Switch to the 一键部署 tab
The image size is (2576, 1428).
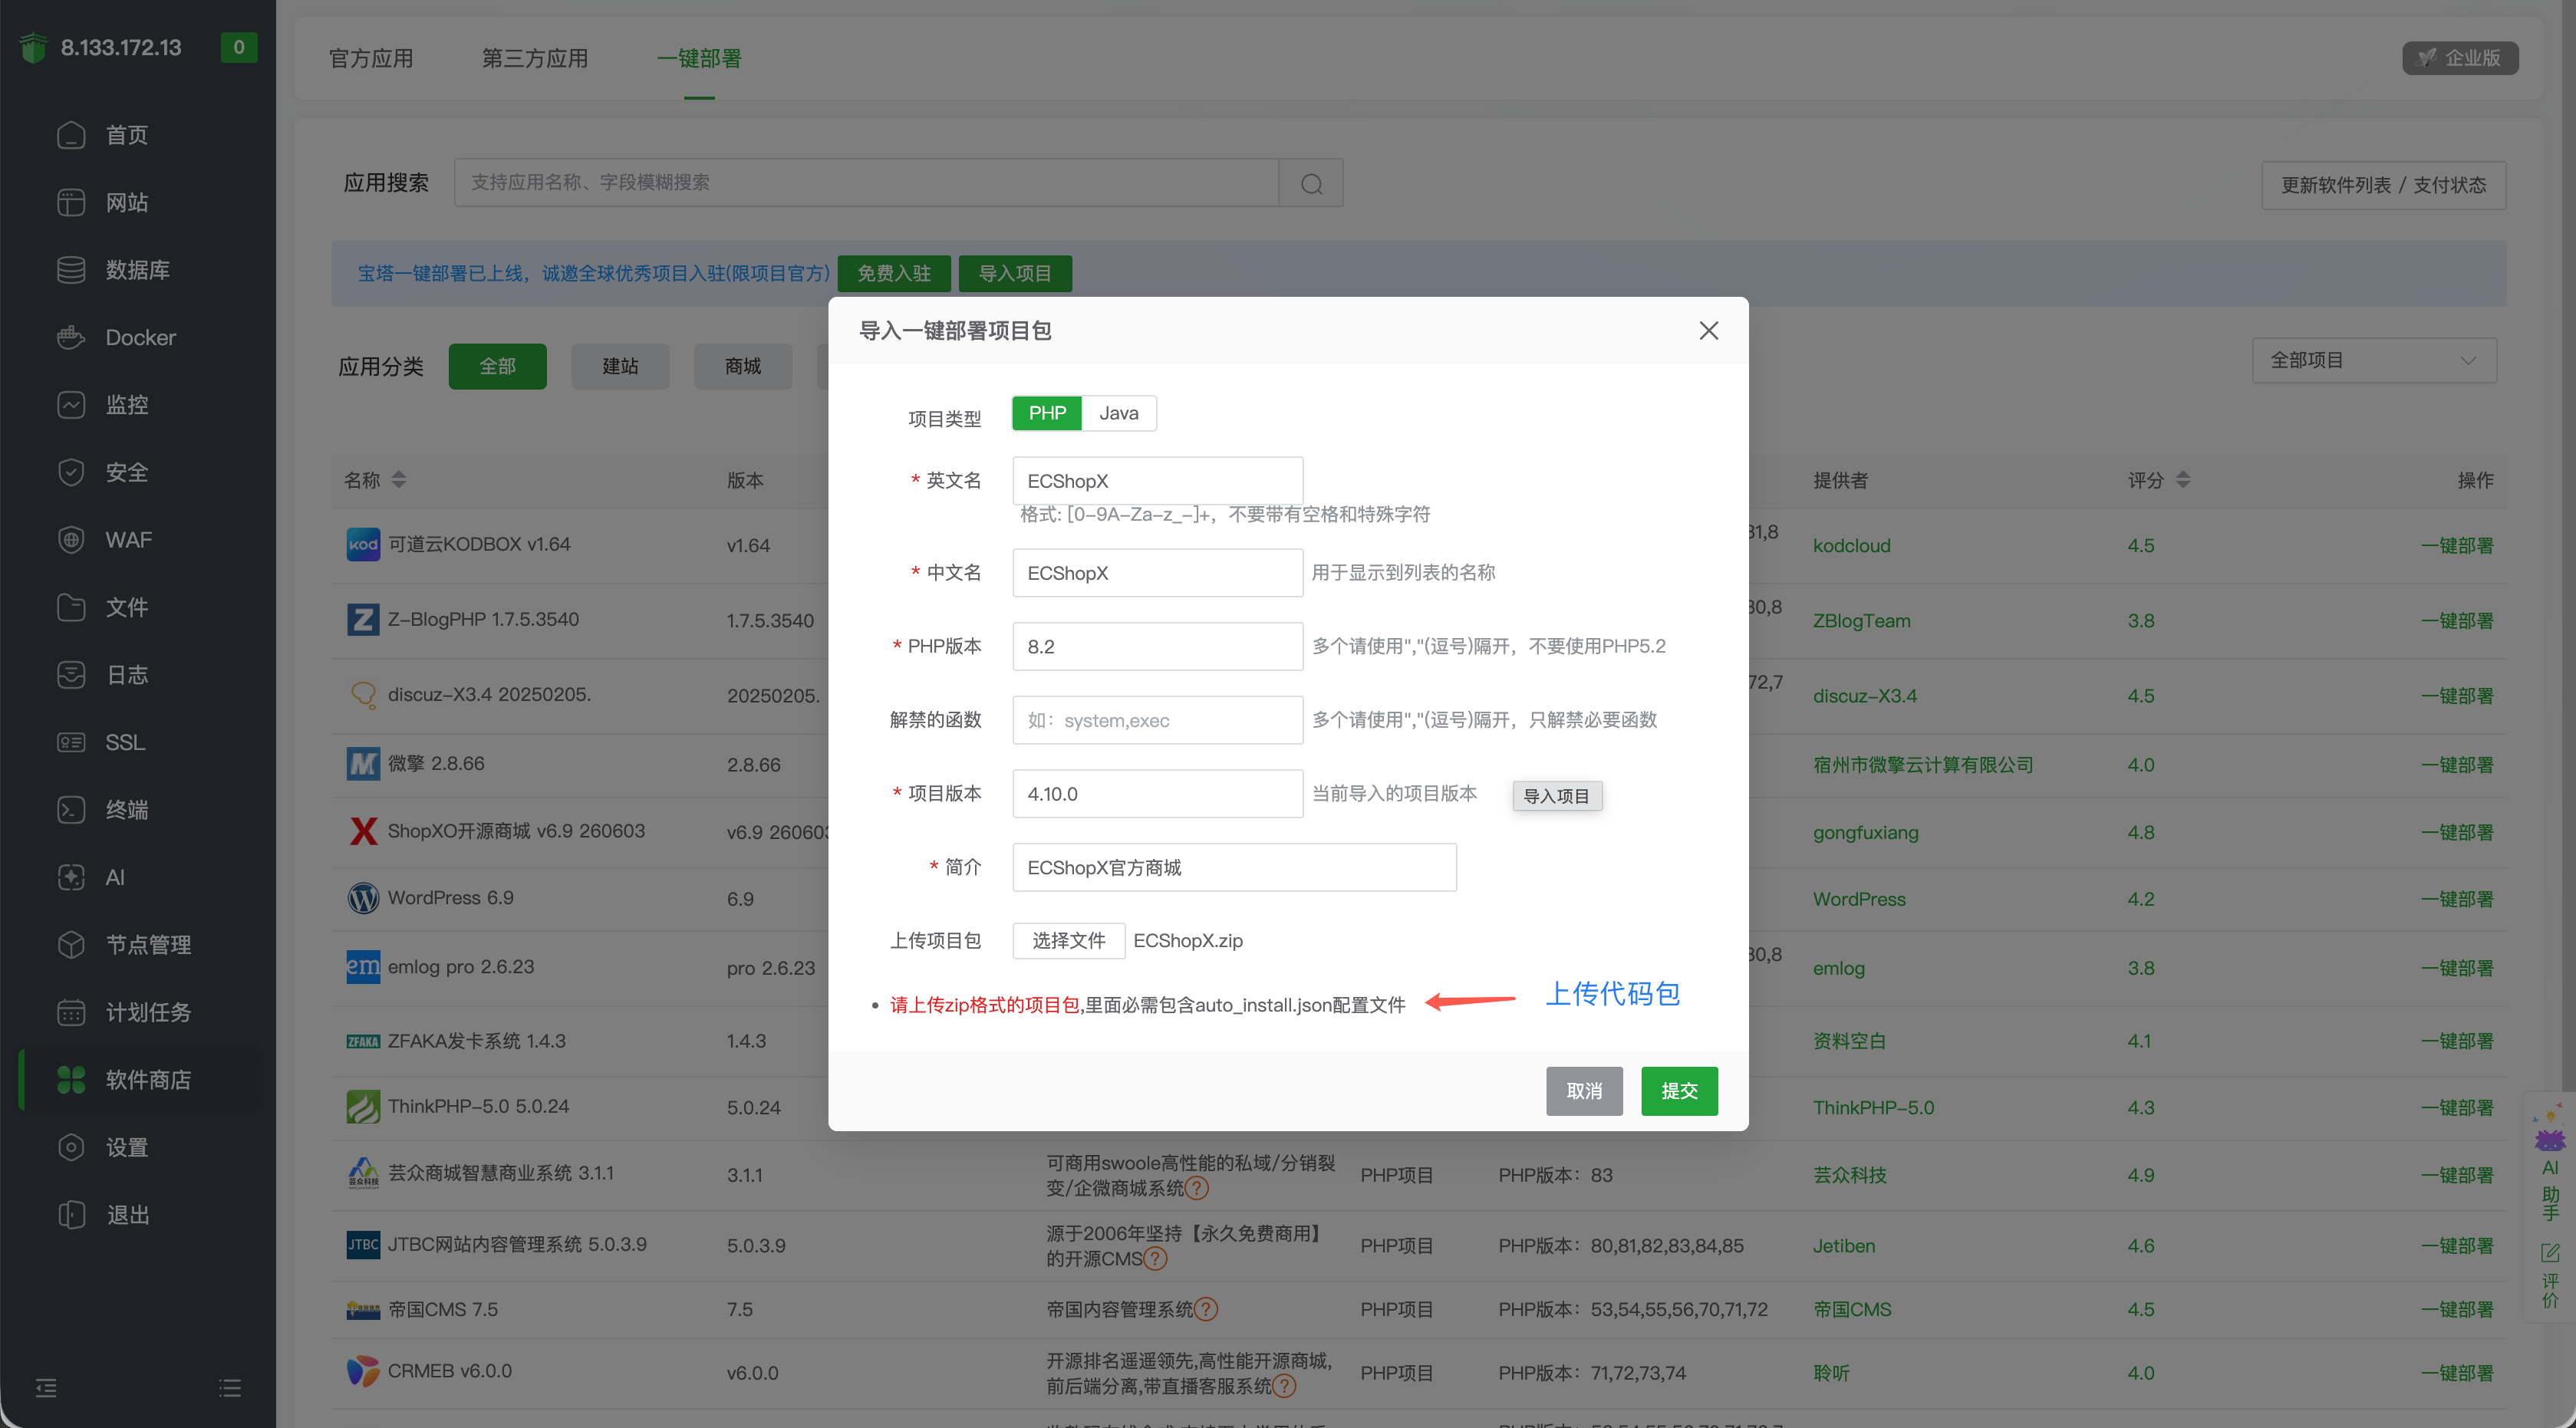coord(699,59)
